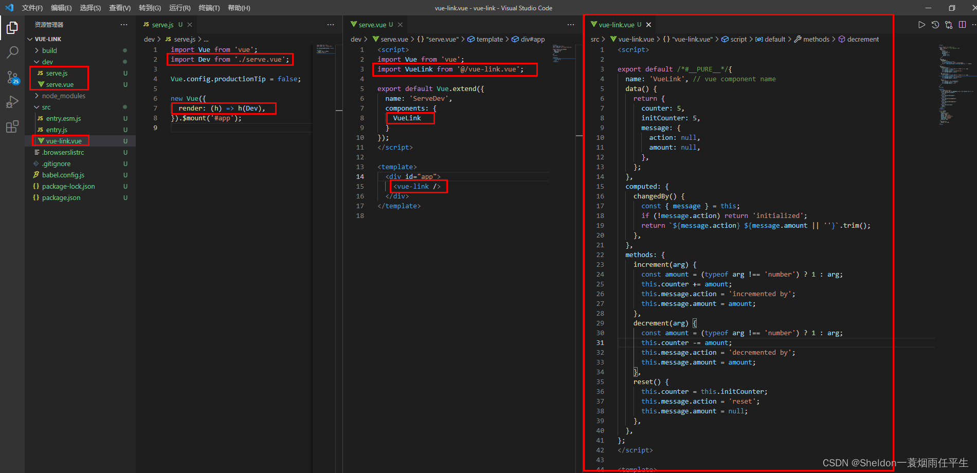Screen dimensions: 977x473
Task: Click 资源管理器 explorer panel title
Action: [49, 25]
